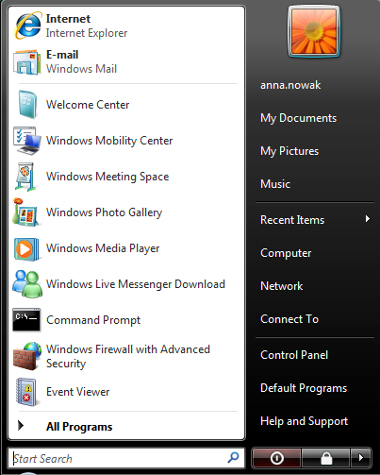Launch Windows Mail via its icon
Image resolution: width=380 pixels, height=475 pixels.
[x=27, y=62]
